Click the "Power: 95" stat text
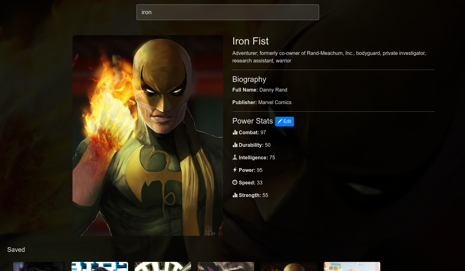 coord(250,170)
